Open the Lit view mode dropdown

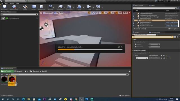click(x=56, y=13)
